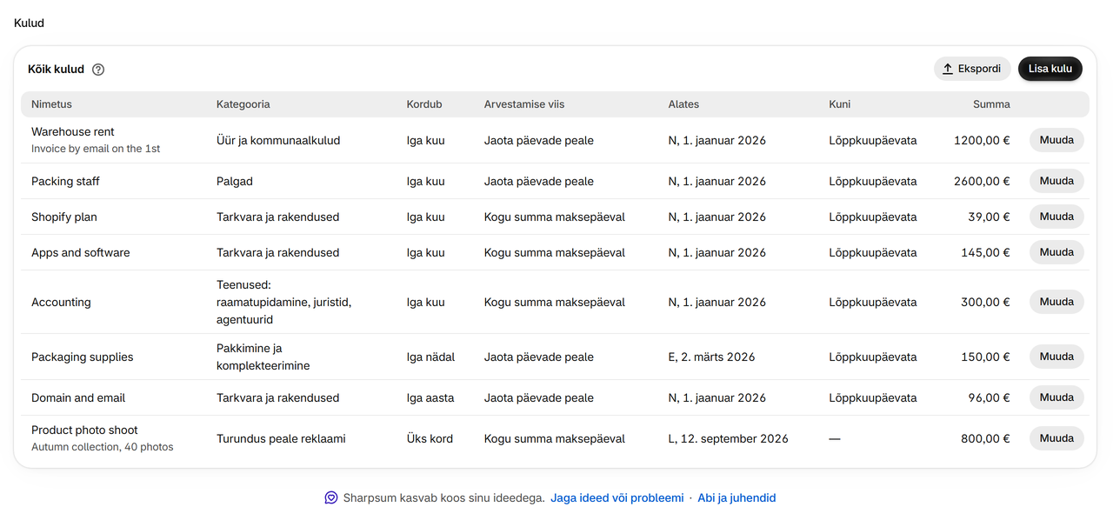Click the L, 12. september 2026 date
Screen dimensions: 1113x527
pyautogui.click(x=729, y=438)
